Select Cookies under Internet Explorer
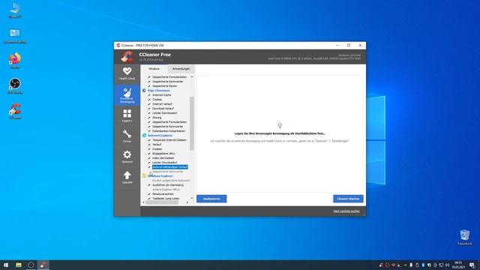The height and width of the screenshot is (270, 480). (157, 149)
